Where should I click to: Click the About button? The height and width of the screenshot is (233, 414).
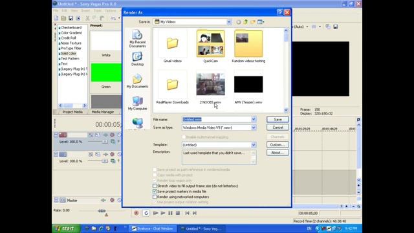pos(278,153)
